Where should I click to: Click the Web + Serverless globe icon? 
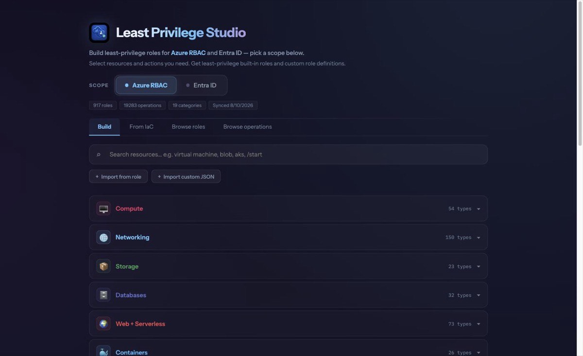point(103,323)
